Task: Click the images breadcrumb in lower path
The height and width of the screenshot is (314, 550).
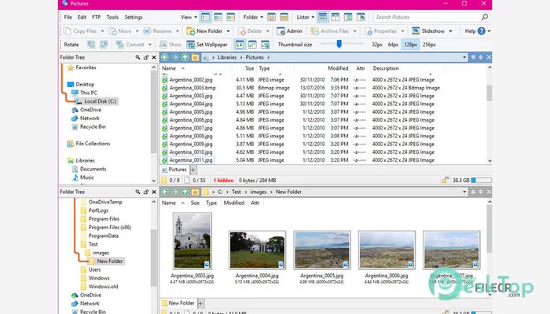Action: click(x=258, y=192)
